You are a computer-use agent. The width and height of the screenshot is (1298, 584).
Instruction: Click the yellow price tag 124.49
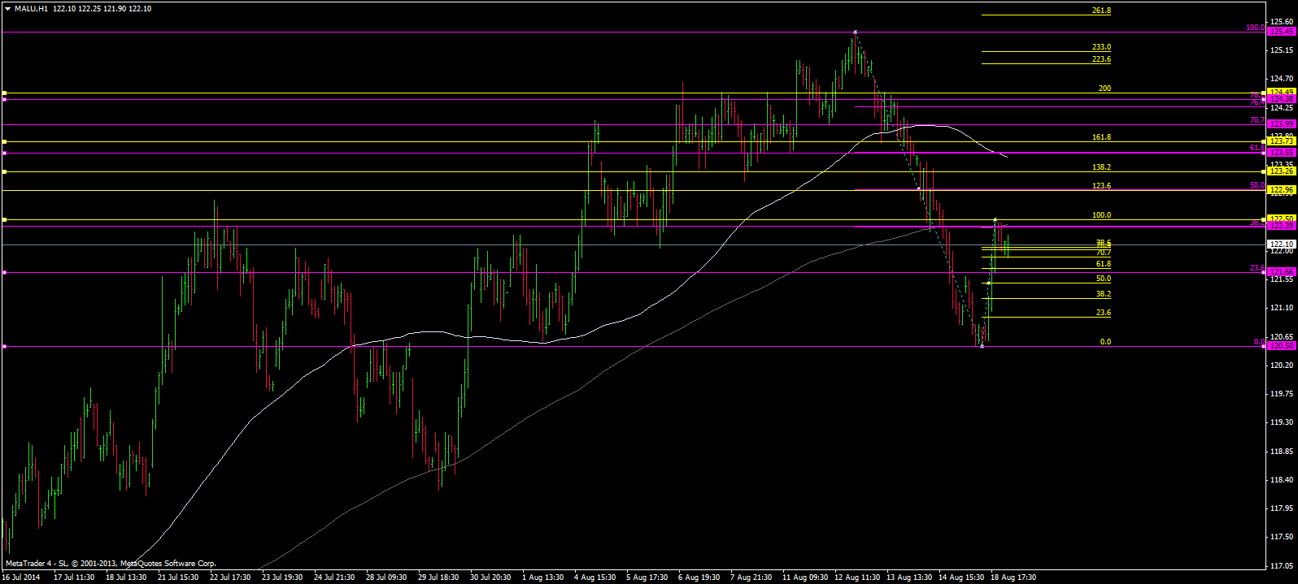click(1281, 92)
